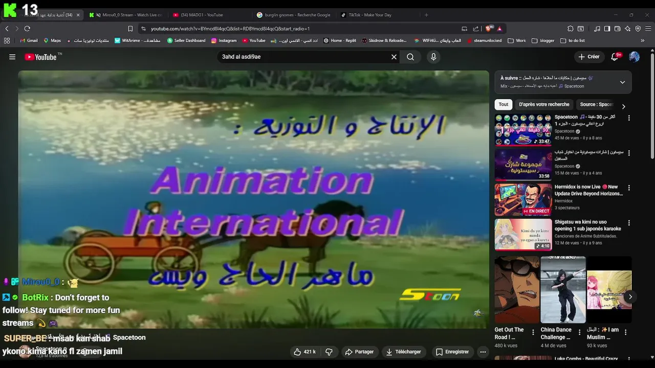Open the VPN shield icon
Viewport: 655px width, 368px height.
coord(638,29)
